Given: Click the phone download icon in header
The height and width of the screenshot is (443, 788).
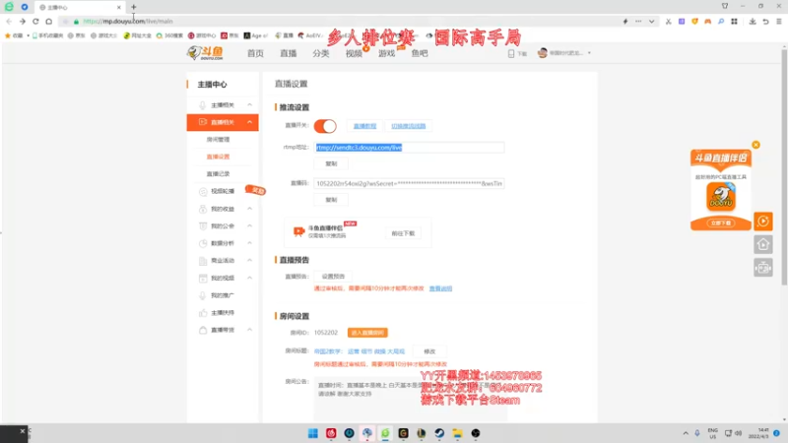Looking at the screenshot, I should click(511, 53).
